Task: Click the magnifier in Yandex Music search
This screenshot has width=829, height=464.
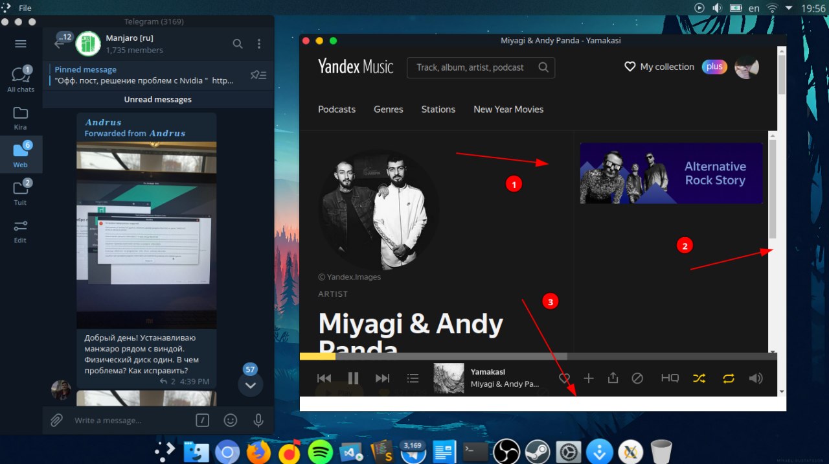Action: tap(543, 67)
